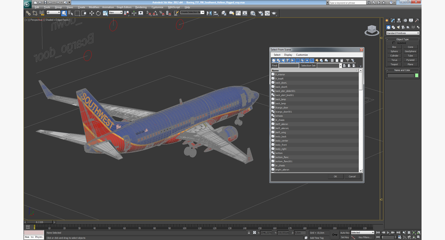Choose the Select and Scale tool
This screenshot has height=240, width=445.
(105, 13)
